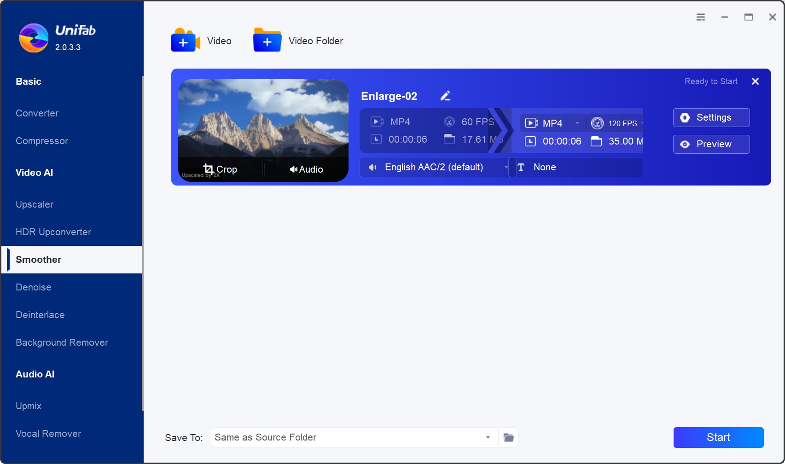This screenshot has height=464, width=785.
Task: Open the Settings panel for Enlarge-02
Action: pyautogui.click(x=711, y=117)
